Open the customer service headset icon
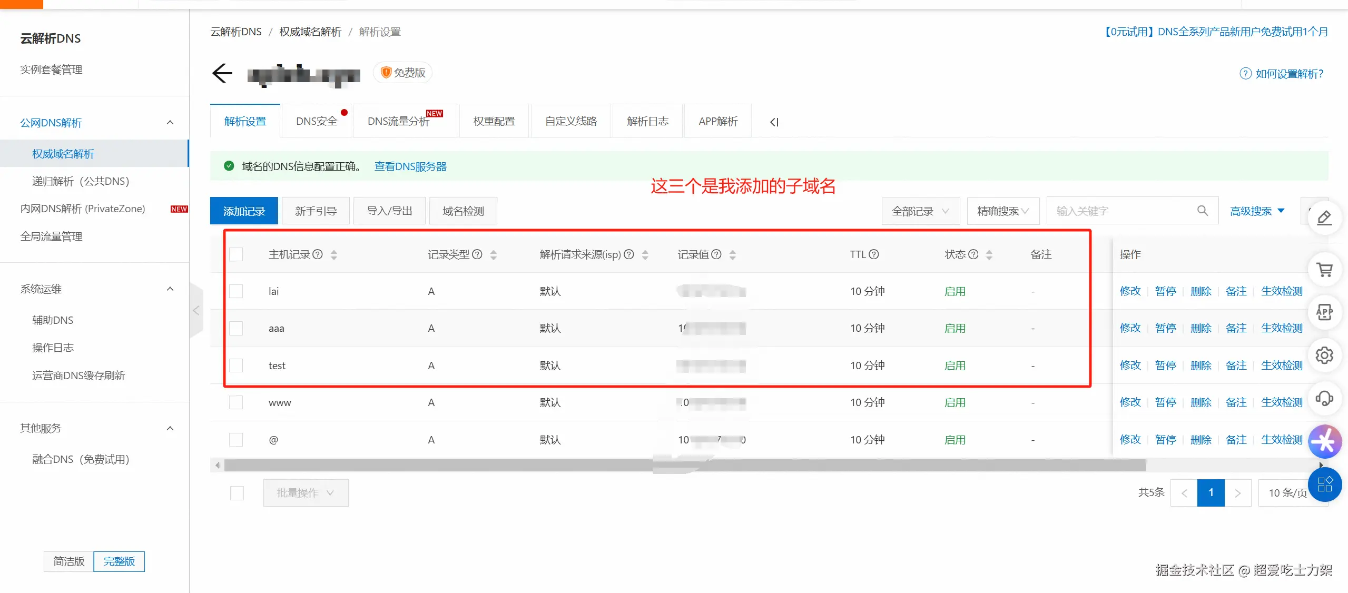Image resolution: width=1348 pixels, height=593 pixels. tap(1324, 398)
